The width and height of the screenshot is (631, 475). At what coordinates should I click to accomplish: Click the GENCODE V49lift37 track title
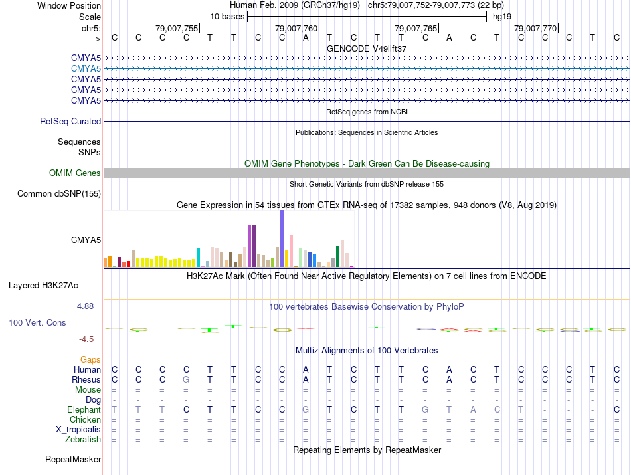coord(367,49)
